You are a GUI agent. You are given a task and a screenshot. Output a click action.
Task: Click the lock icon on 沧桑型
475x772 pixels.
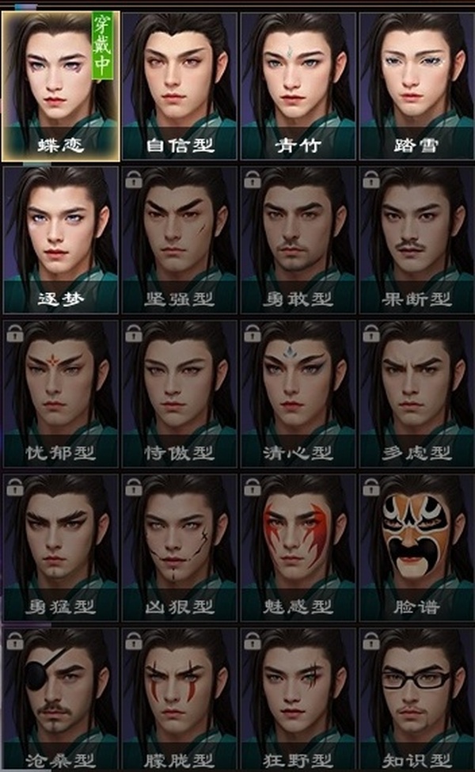click(15, 641)
